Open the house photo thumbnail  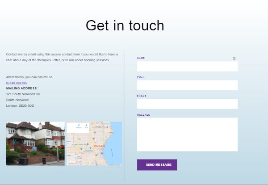35,143
